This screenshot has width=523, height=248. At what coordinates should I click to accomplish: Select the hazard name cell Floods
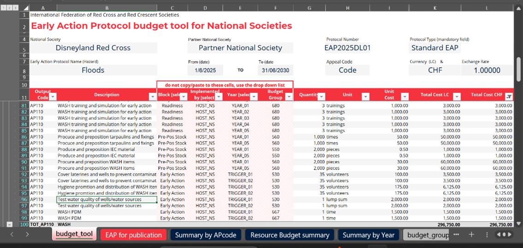click(93, 70)
